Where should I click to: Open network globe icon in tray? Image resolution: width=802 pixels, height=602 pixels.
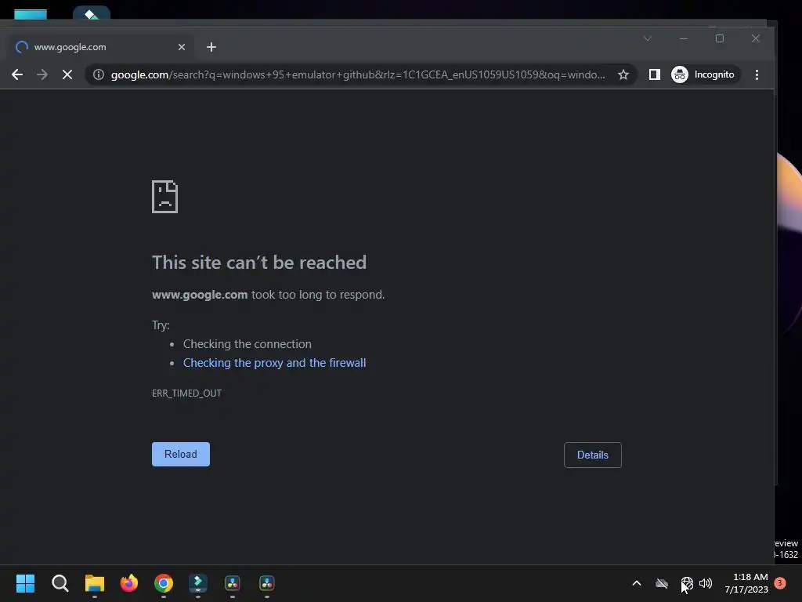click(x=687, y=583)
